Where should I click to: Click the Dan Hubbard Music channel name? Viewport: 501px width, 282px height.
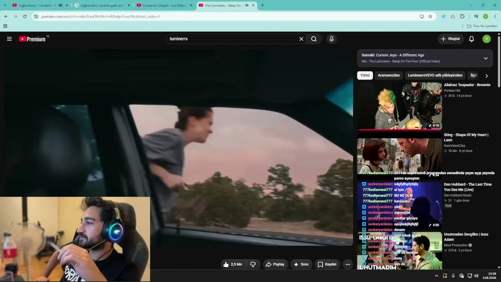coord(458,195)
